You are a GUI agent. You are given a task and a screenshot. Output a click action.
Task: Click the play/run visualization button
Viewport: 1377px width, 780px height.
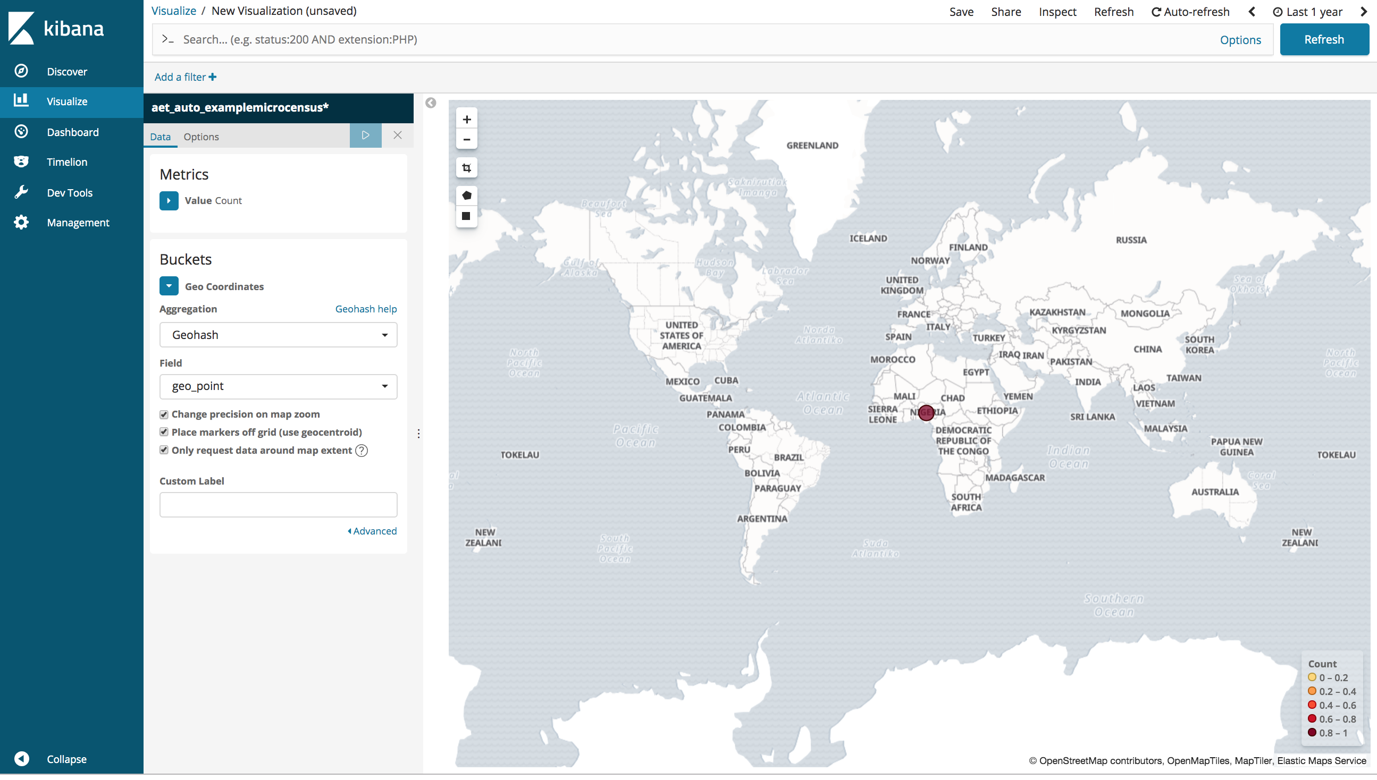pyautogui.click(x=365, y=135)
